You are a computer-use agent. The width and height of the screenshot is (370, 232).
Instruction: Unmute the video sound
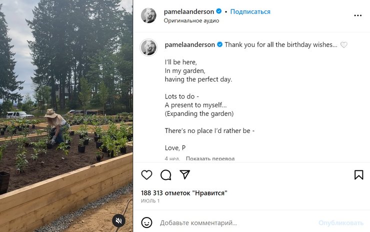(x=118, y=220)
